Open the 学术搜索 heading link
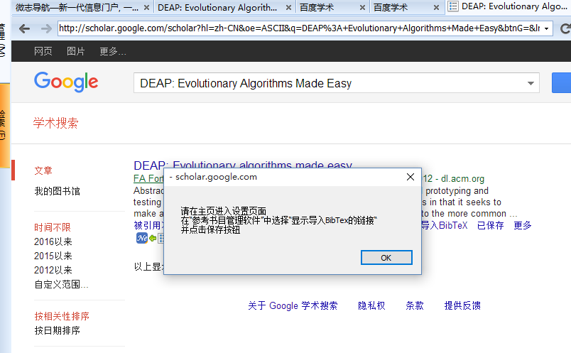Screen dimensions: 571x353 tap(55, 123)
